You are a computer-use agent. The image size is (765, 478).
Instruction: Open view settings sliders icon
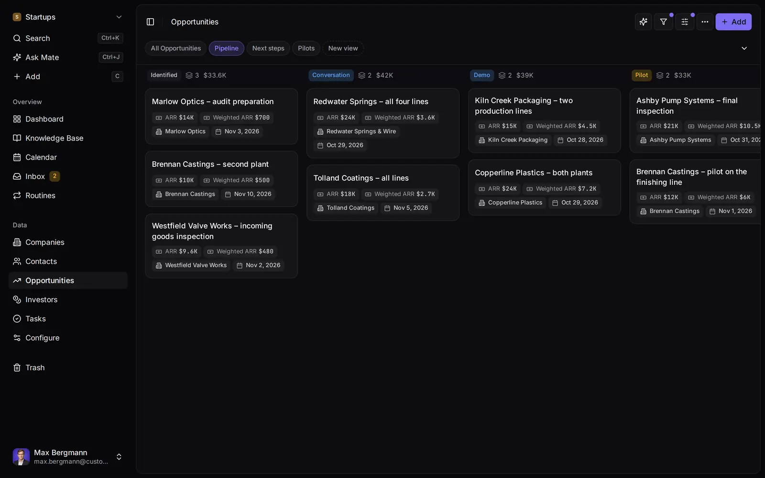[685, 22]
